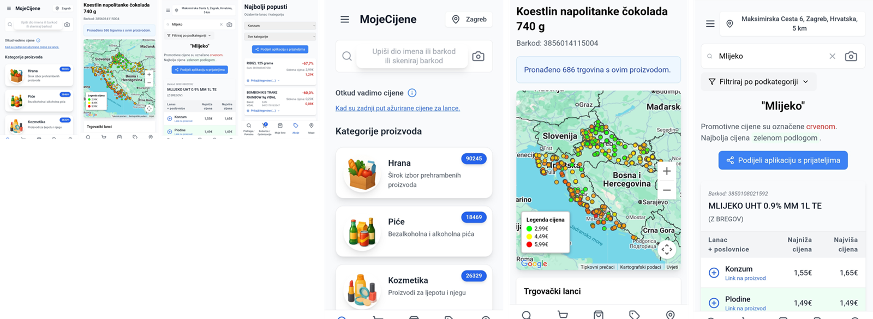Switch to the Moje liste tab

(280, 128)
